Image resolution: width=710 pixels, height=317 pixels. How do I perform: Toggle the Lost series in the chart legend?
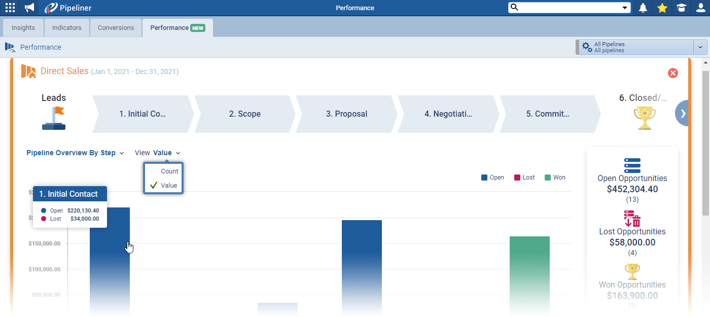(523, 177)
